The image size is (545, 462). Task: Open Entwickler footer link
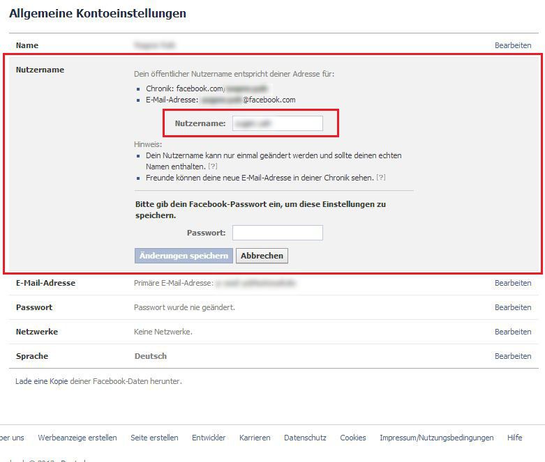(209, 438)
